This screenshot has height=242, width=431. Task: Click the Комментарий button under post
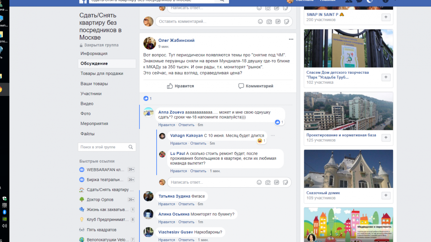click(x=256, y=86)
